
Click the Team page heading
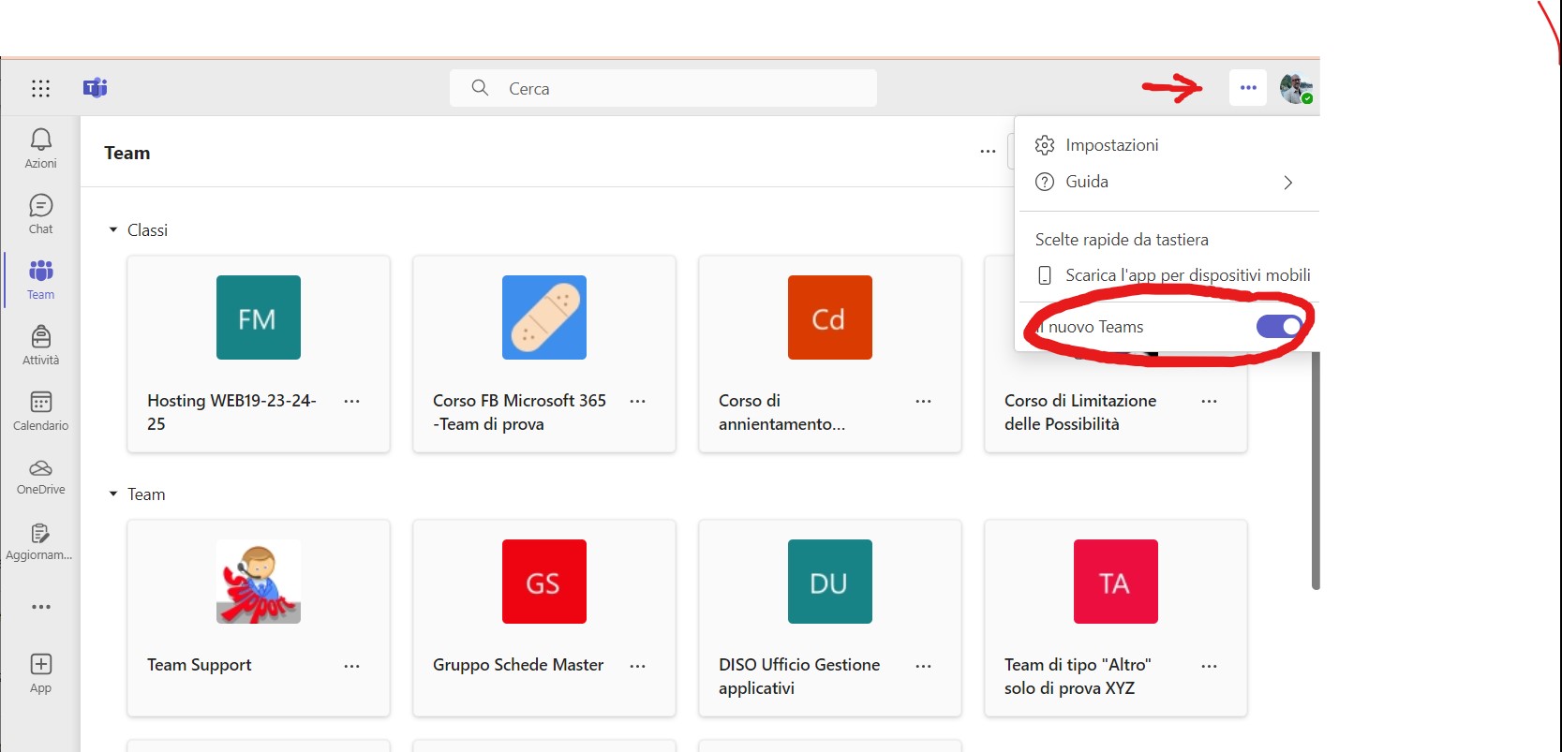(x=127, y=153)
